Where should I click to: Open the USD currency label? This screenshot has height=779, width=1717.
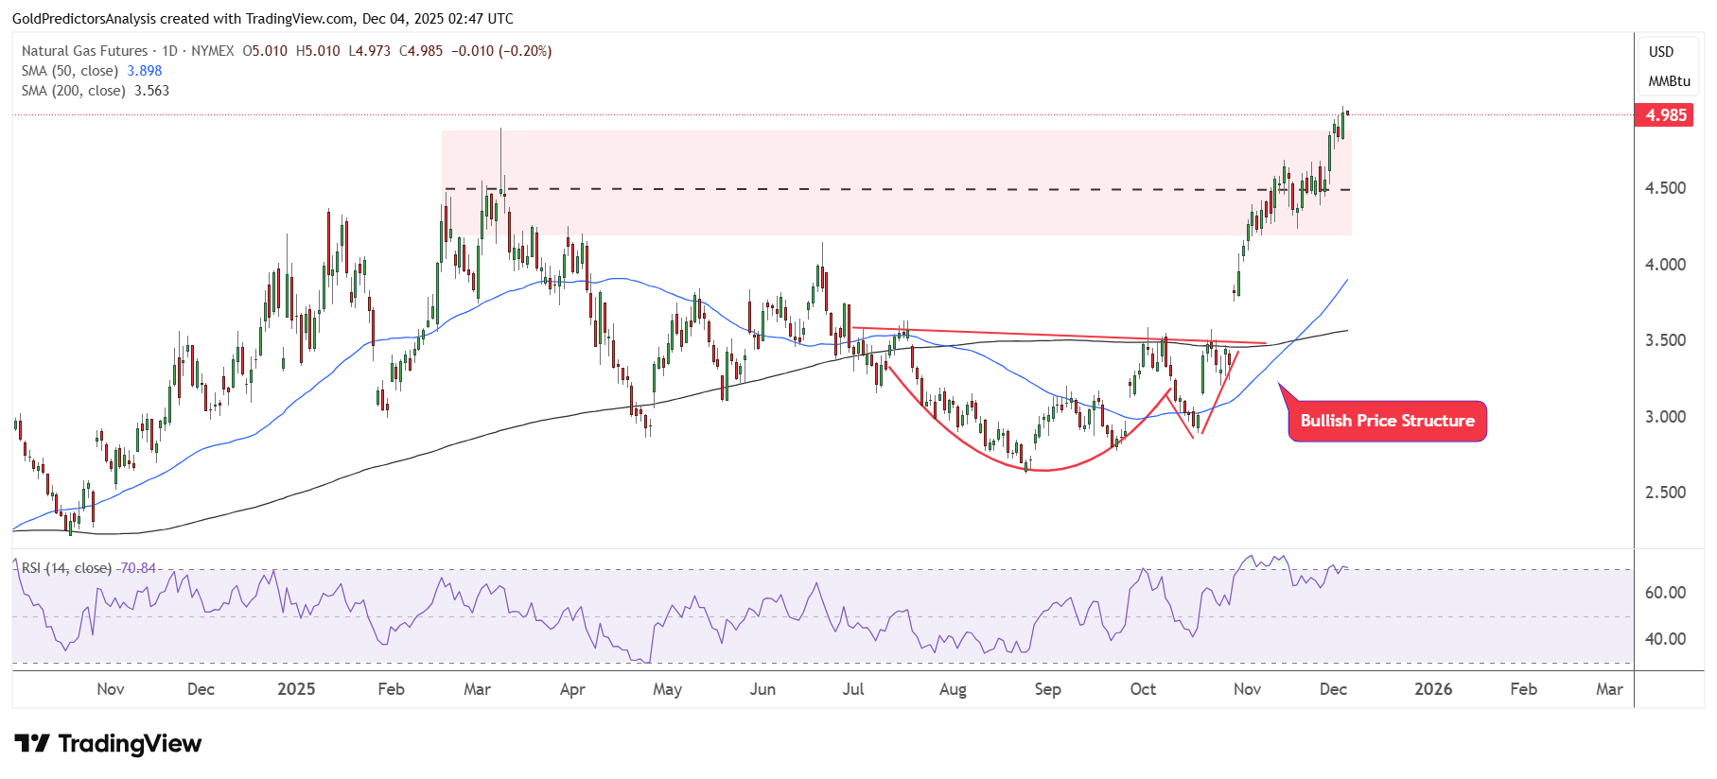pos(1661,52)
